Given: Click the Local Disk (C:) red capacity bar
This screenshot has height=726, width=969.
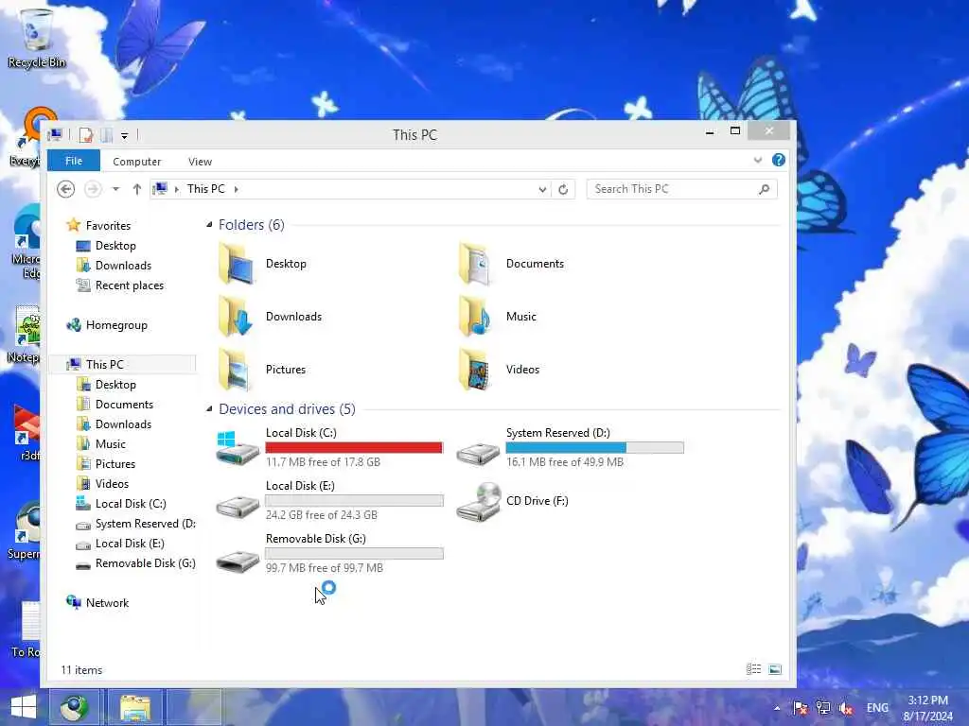Looking at the screenshot, I should coord(354,447).
